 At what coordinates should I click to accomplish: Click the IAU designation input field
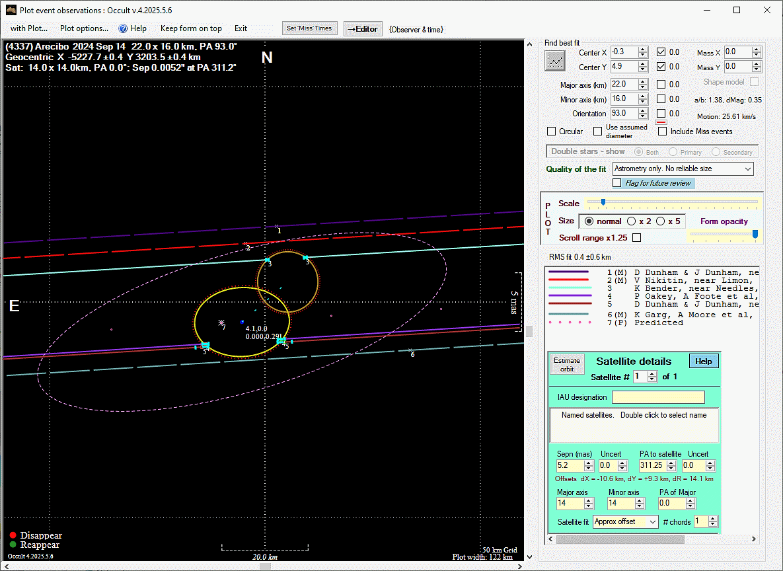(x=658, y=397)
